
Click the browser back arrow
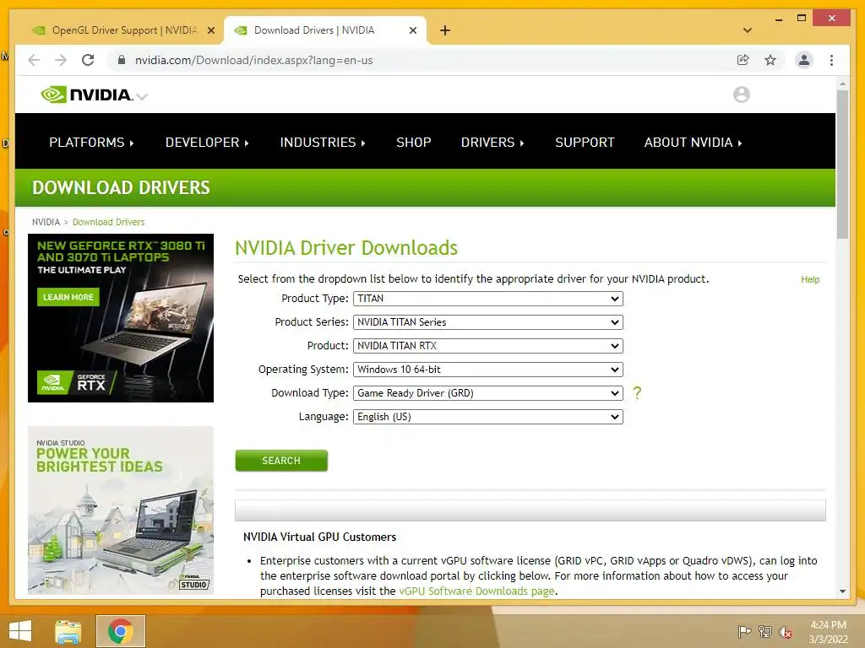(34, 60)
